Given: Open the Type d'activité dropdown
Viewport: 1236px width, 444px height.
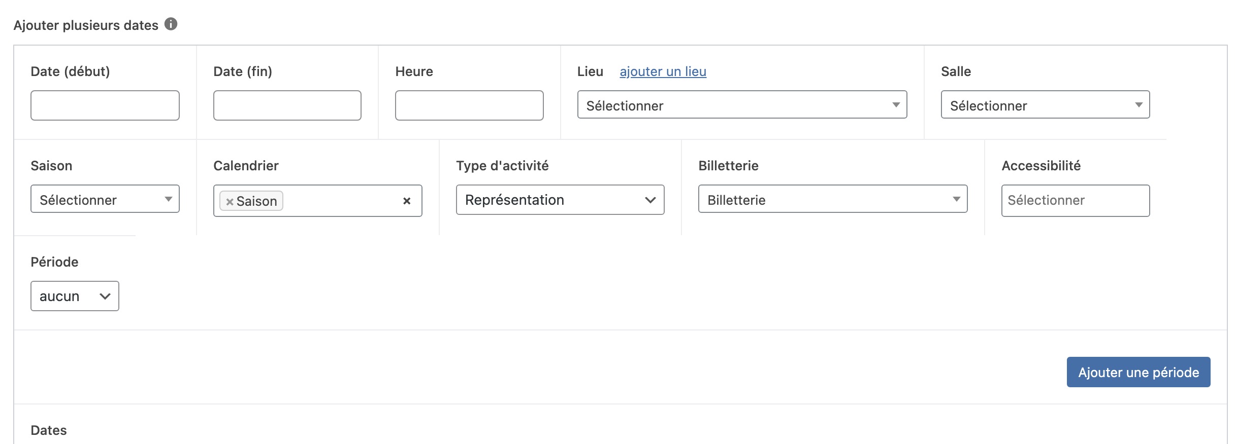Looking at the screenshot, I should pos(560,200).
